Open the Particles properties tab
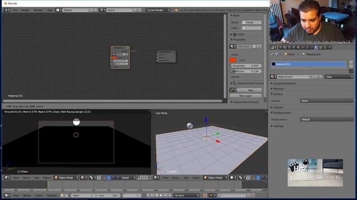The image size is (357, 200). [x=325, y=47]
